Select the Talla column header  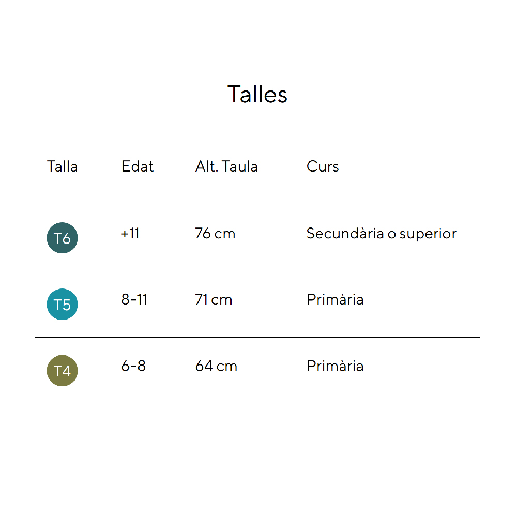pos(62,166)
